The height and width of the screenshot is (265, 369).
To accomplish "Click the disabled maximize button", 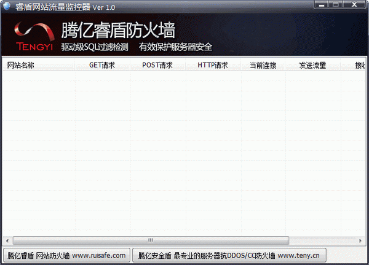I will (336, 5).
